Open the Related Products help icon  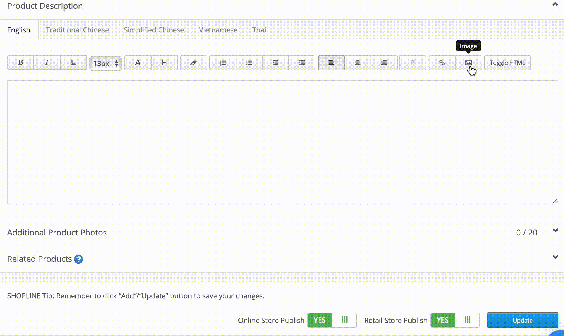(x=78, y=259)
